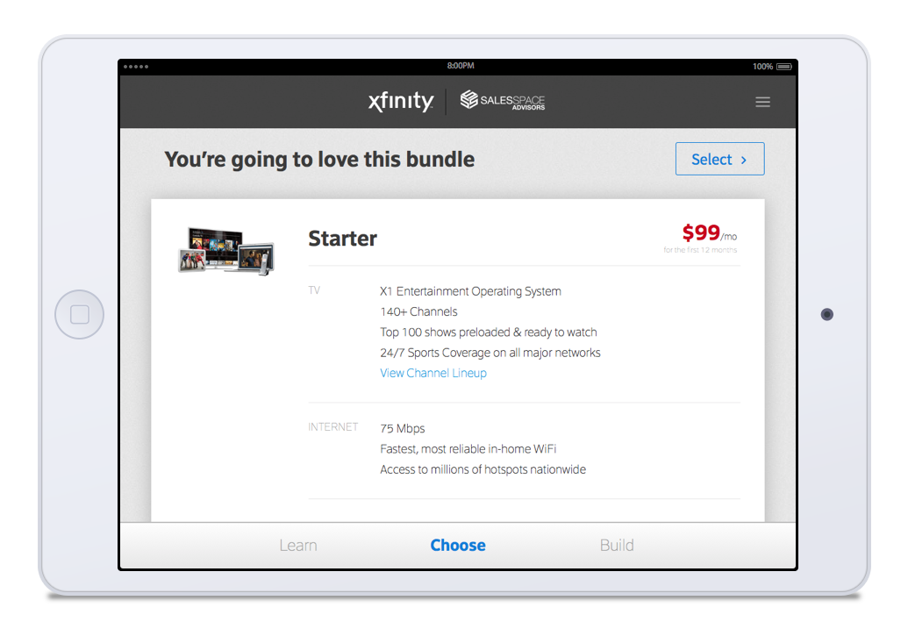This screenshot has width=908, height=629.
Task: Click the 75 Mbps internet line
Action: coord(403,429)
